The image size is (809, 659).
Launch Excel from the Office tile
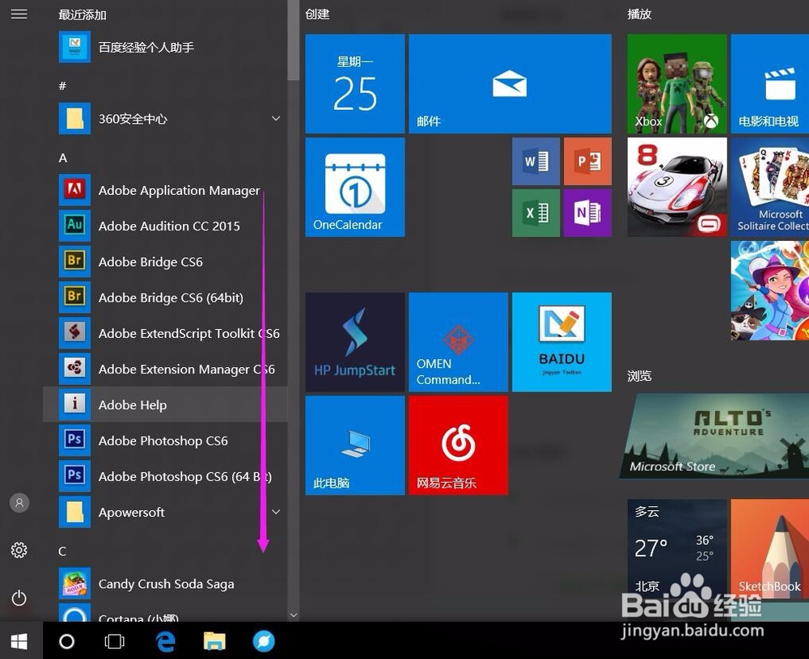tap(536, 213)
